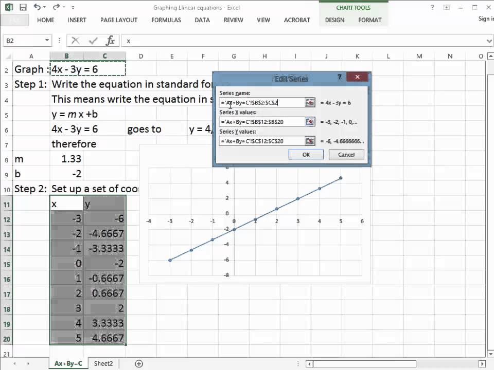Select column M header

(x=419, y=57)
